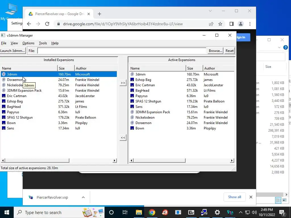Screen dimensions: 291x218
Task: Click the 3dmm disc icon in Installed Expansions
Action: click(3, 74)
